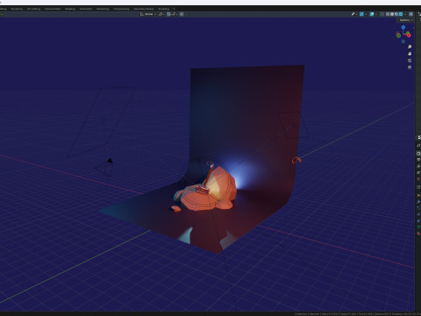Switch to the UV Editing workspace
Image resolution: width=421 pixels, height=316 pixels.
coord(33,9)
